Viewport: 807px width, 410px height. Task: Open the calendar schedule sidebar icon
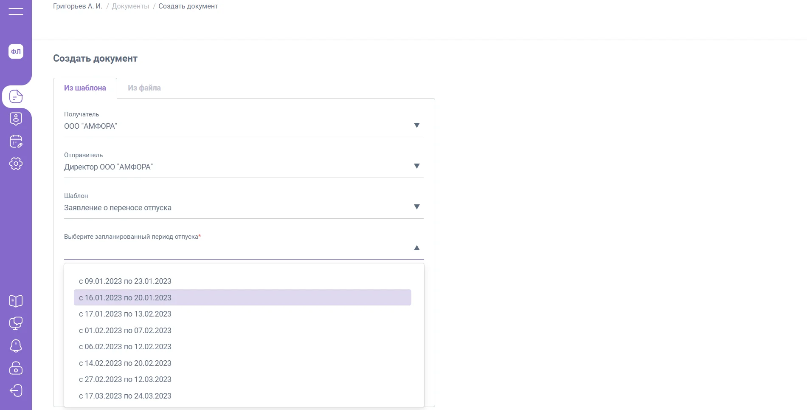16,141
